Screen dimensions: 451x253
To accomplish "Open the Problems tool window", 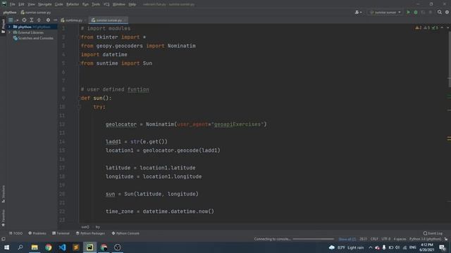I will click(x=37, y=233).
